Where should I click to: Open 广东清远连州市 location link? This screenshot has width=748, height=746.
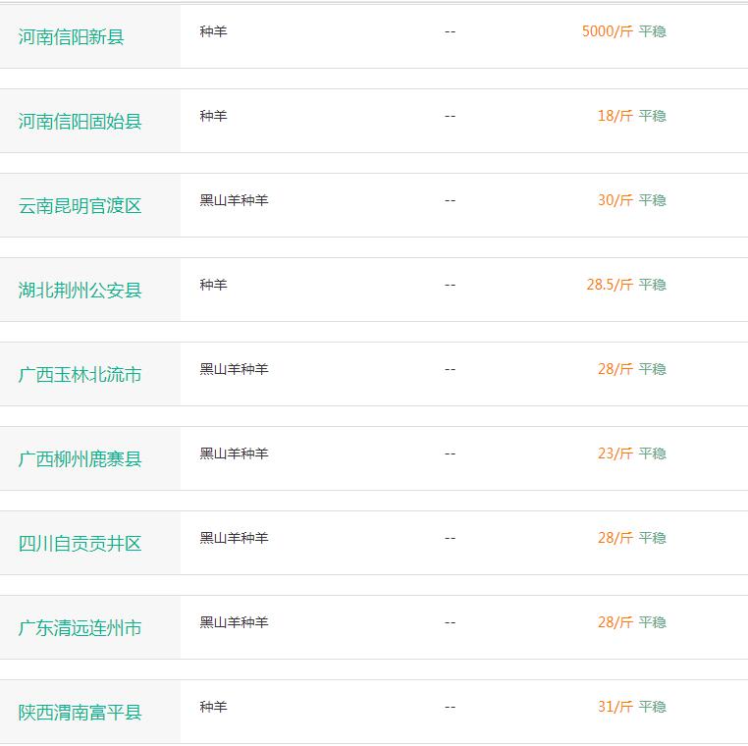(80, 627)
